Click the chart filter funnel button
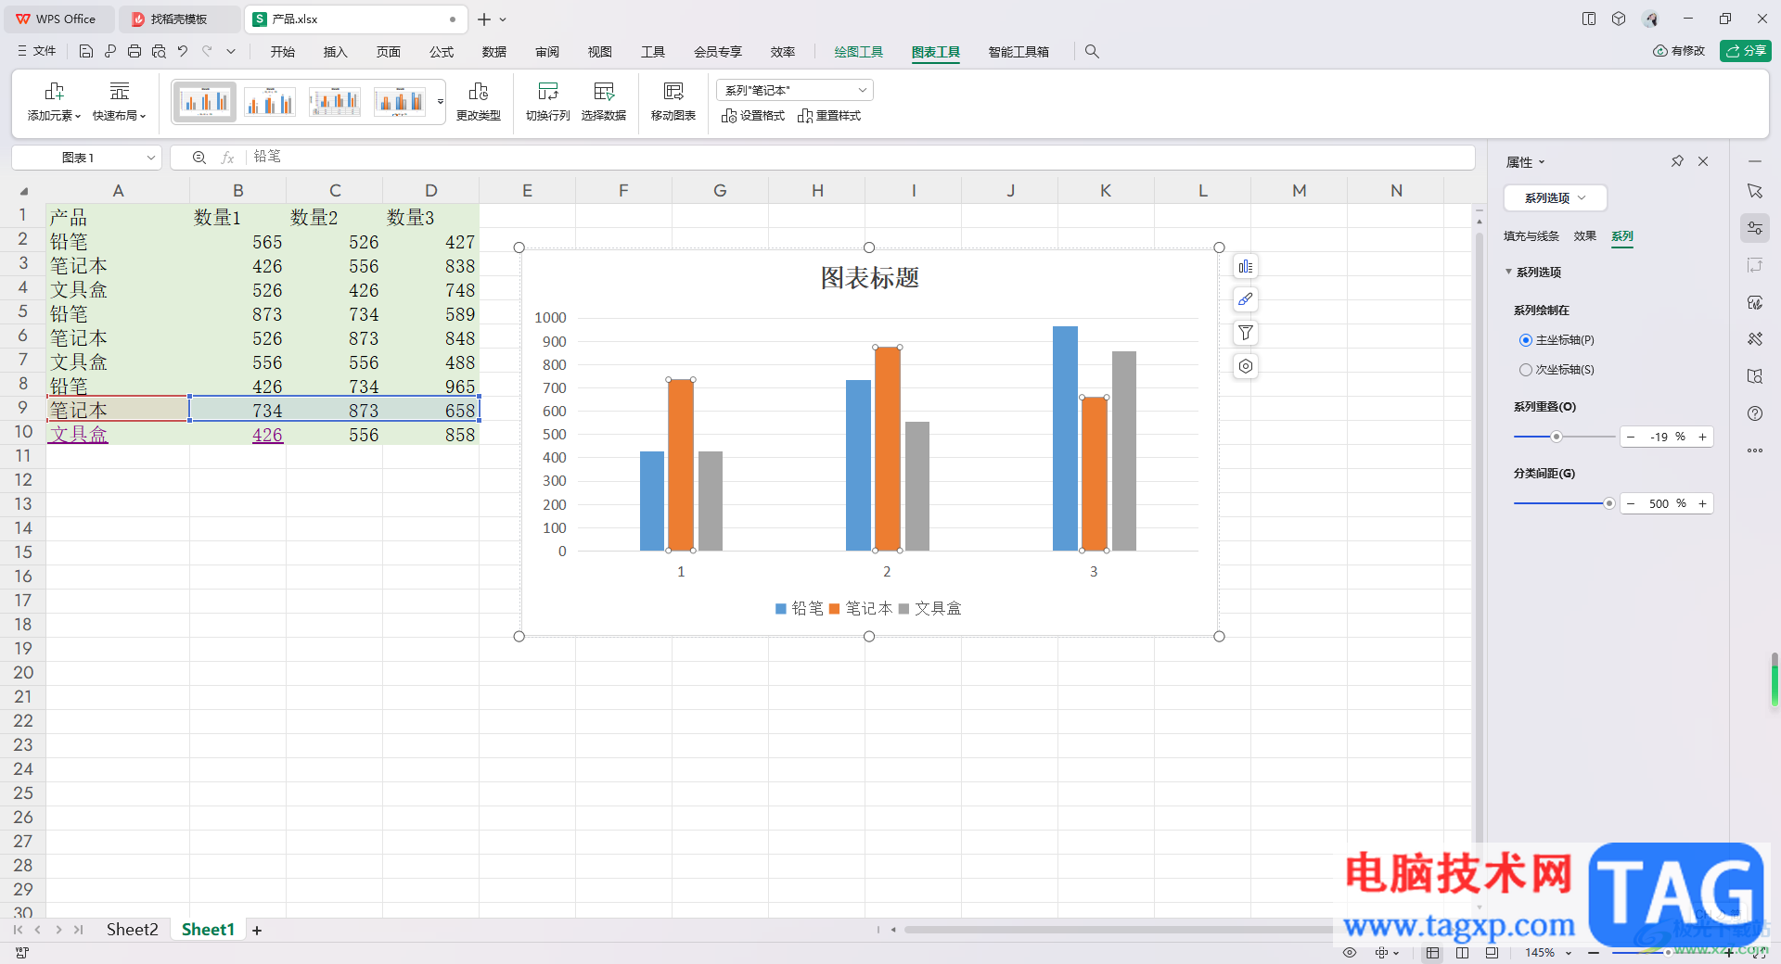Viewport: 1781px width, 964px height. [1245, 333]
